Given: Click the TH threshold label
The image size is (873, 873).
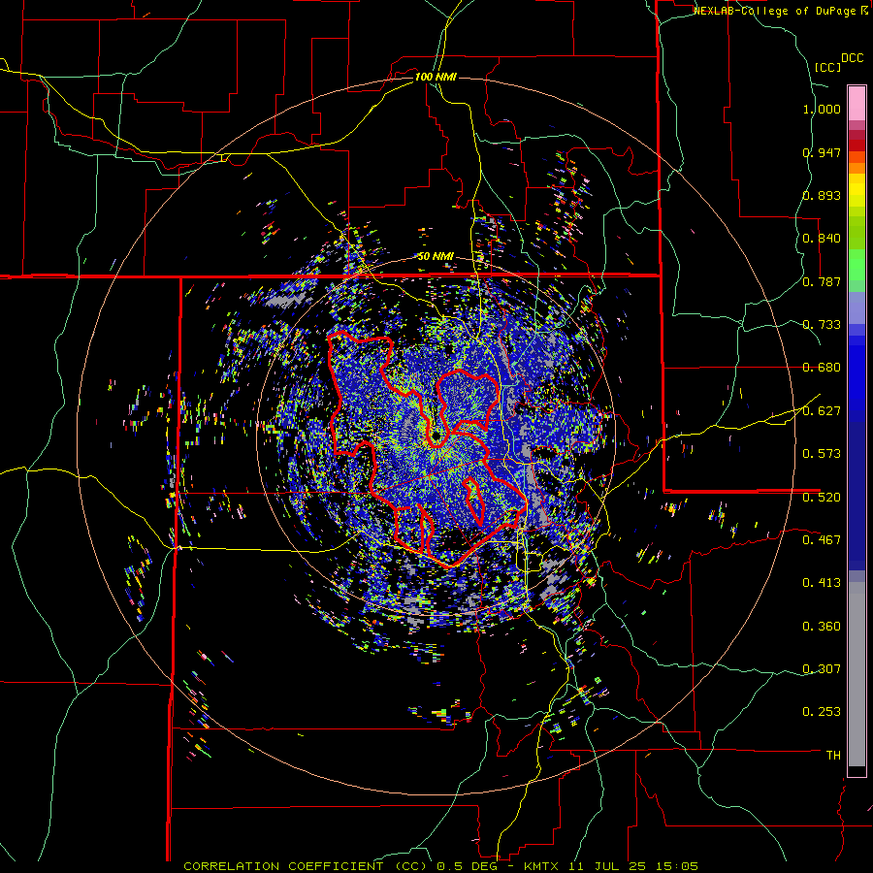Looking at the screenshot, I should [833, 756].
